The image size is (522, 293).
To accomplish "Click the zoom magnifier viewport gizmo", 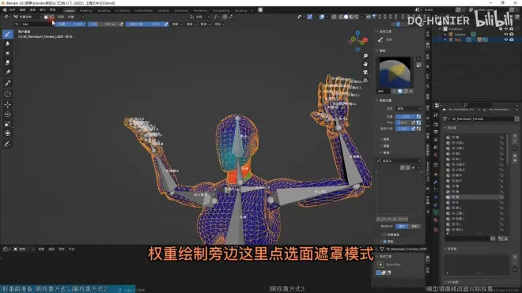I will 365,56.
